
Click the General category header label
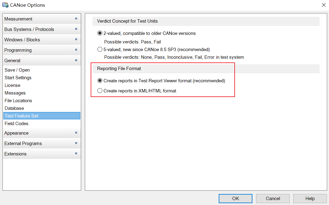(x=12, y=61)
